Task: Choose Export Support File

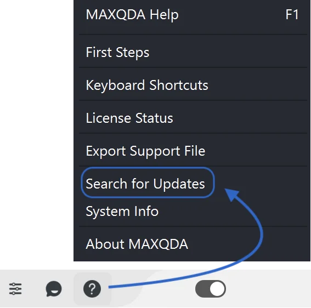Action: tap(192, 151)
